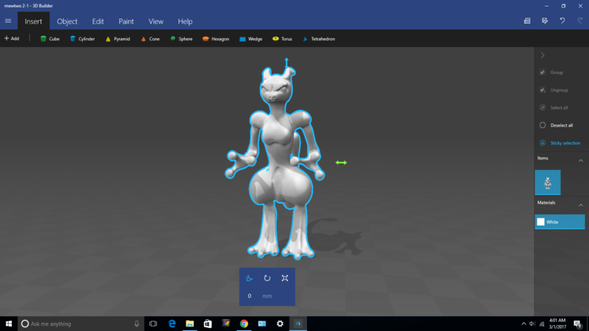589x331 pixels.
Task: Select the mewtwo item thumbnail
Action: click(x=548, y=182)
